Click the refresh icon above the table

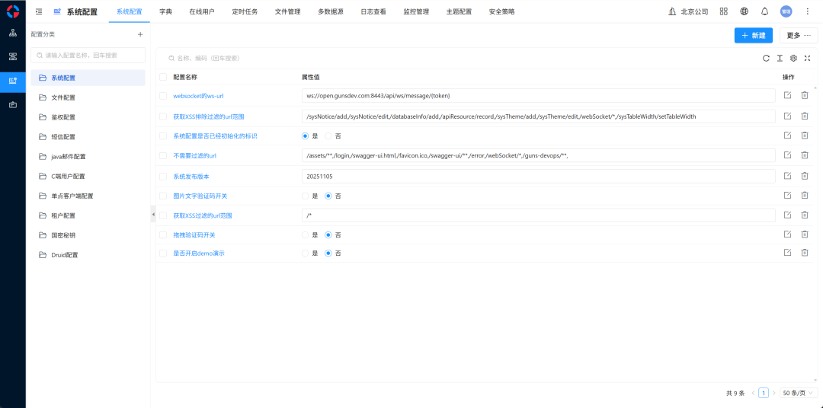[766, 58]
